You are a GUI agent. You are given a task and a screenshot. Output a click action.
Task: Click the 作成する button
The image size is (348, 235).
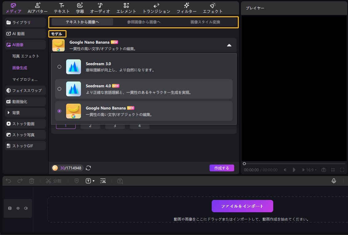[222, 168]
